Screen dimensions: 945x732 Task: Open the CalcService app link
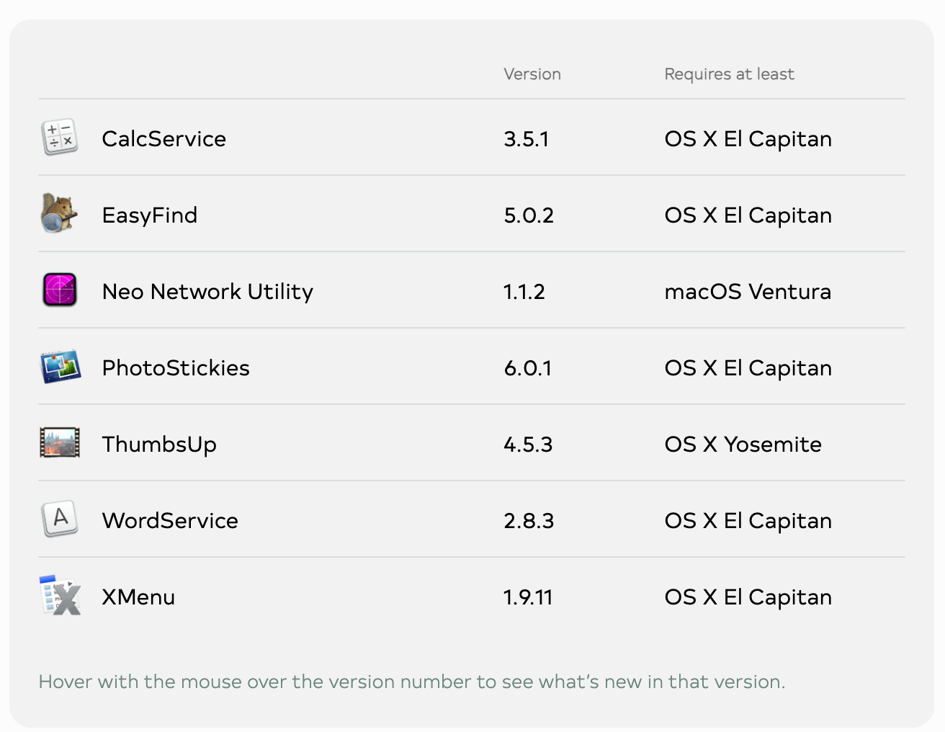click(x=164, y=139)
